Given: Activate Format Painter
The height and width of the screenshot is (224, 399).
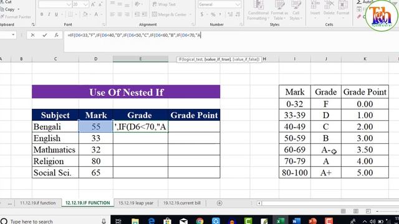Looking at the screenshot, I should [x=16, y=17].
